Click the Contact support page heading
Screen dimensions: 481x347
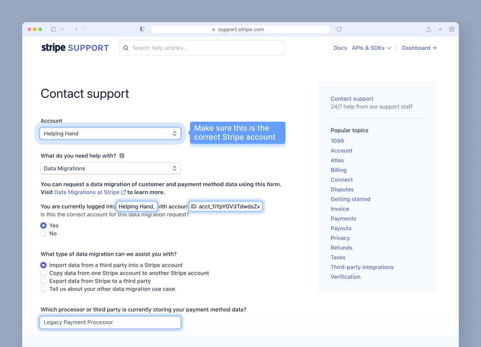[85, 94]
